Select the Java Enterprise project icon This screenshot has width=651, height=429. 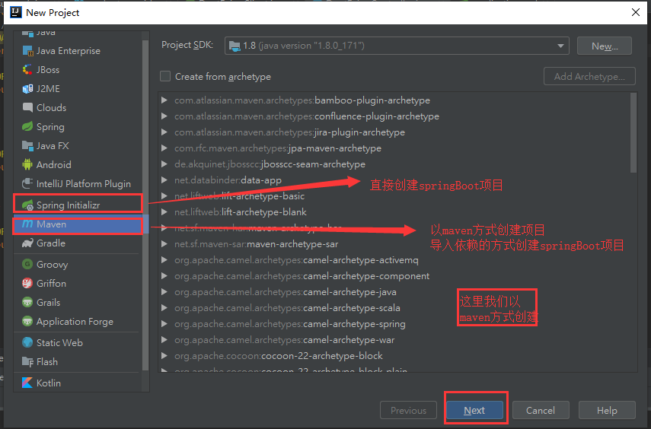pos(27,51)
